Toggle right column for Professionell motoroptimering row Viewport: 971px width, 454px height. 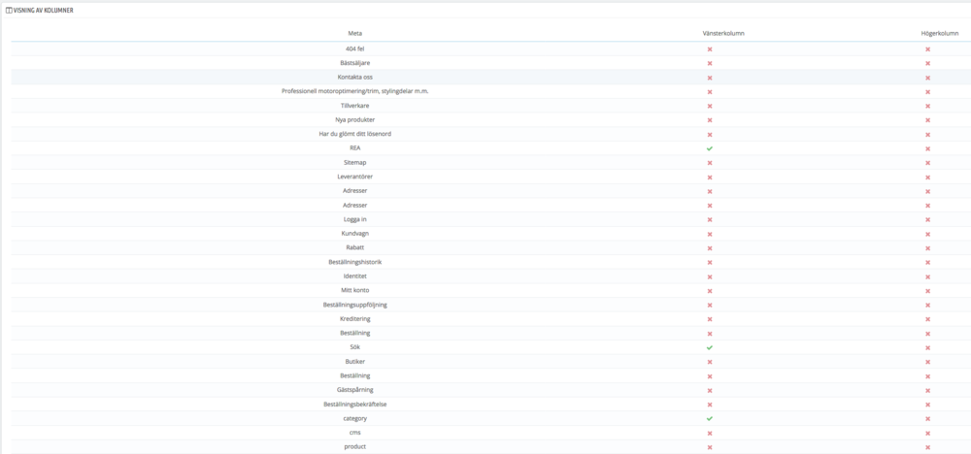pyautogui.click(x=927, y=92)
